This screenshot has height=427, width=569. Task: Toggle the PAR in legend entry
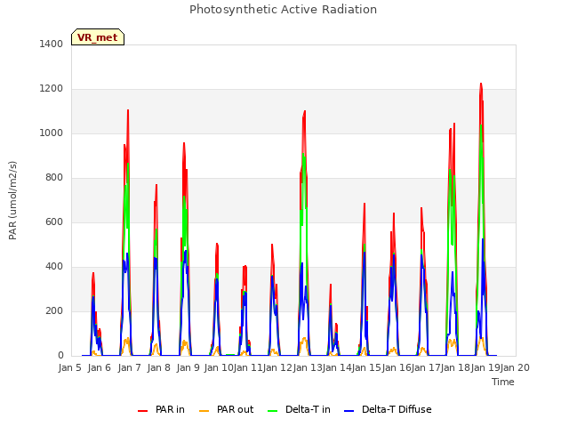click(161, 409)
